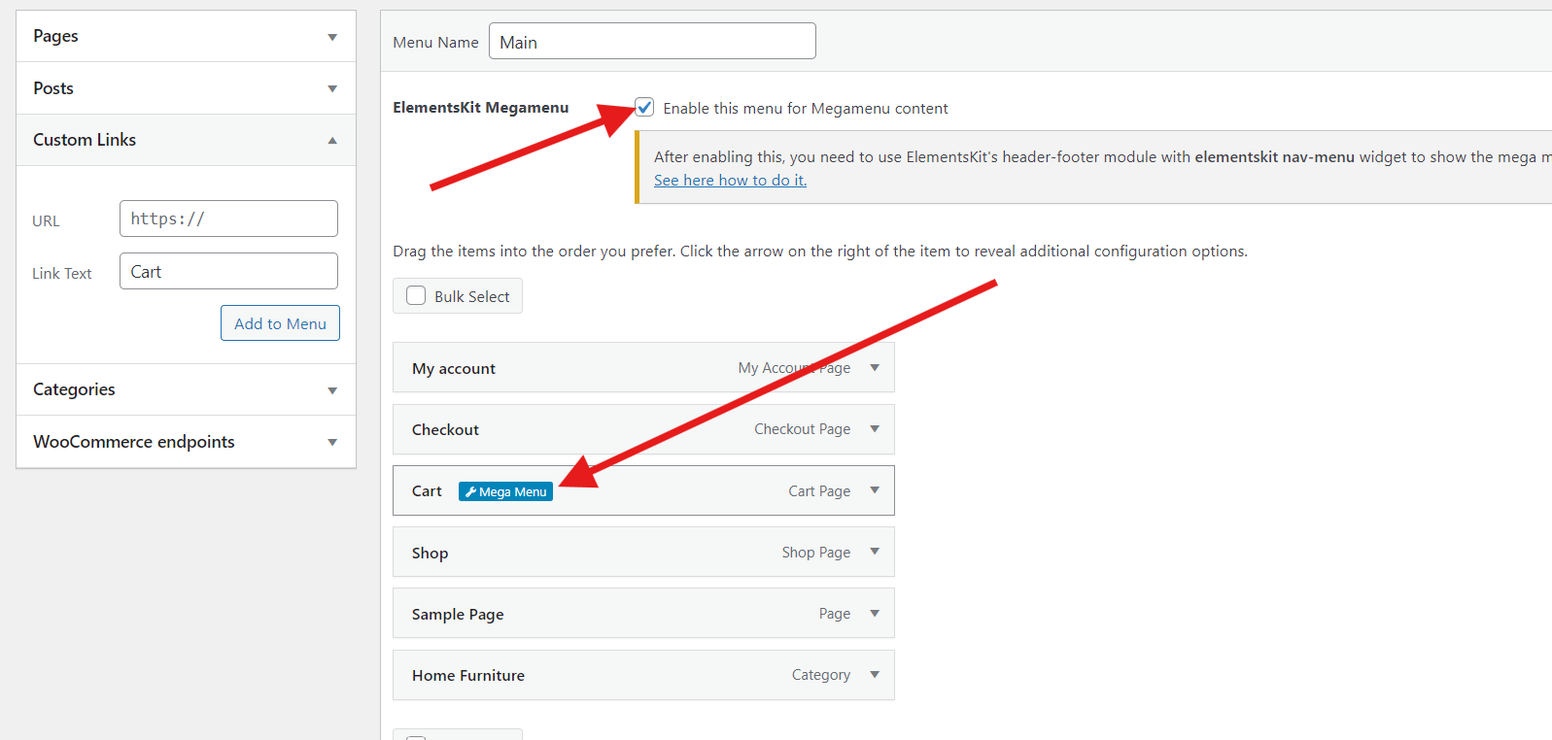The height and width of the screenshot is (740, 1552).
Task: Expand the Posts panel arrow
Action: tap(332, 88)
